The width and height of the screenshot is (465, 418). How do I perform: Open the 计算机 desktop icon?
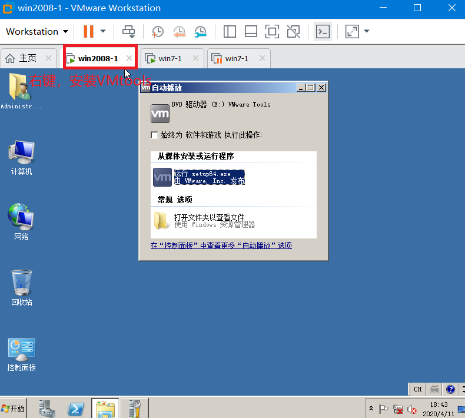click(x=21, y=158)
